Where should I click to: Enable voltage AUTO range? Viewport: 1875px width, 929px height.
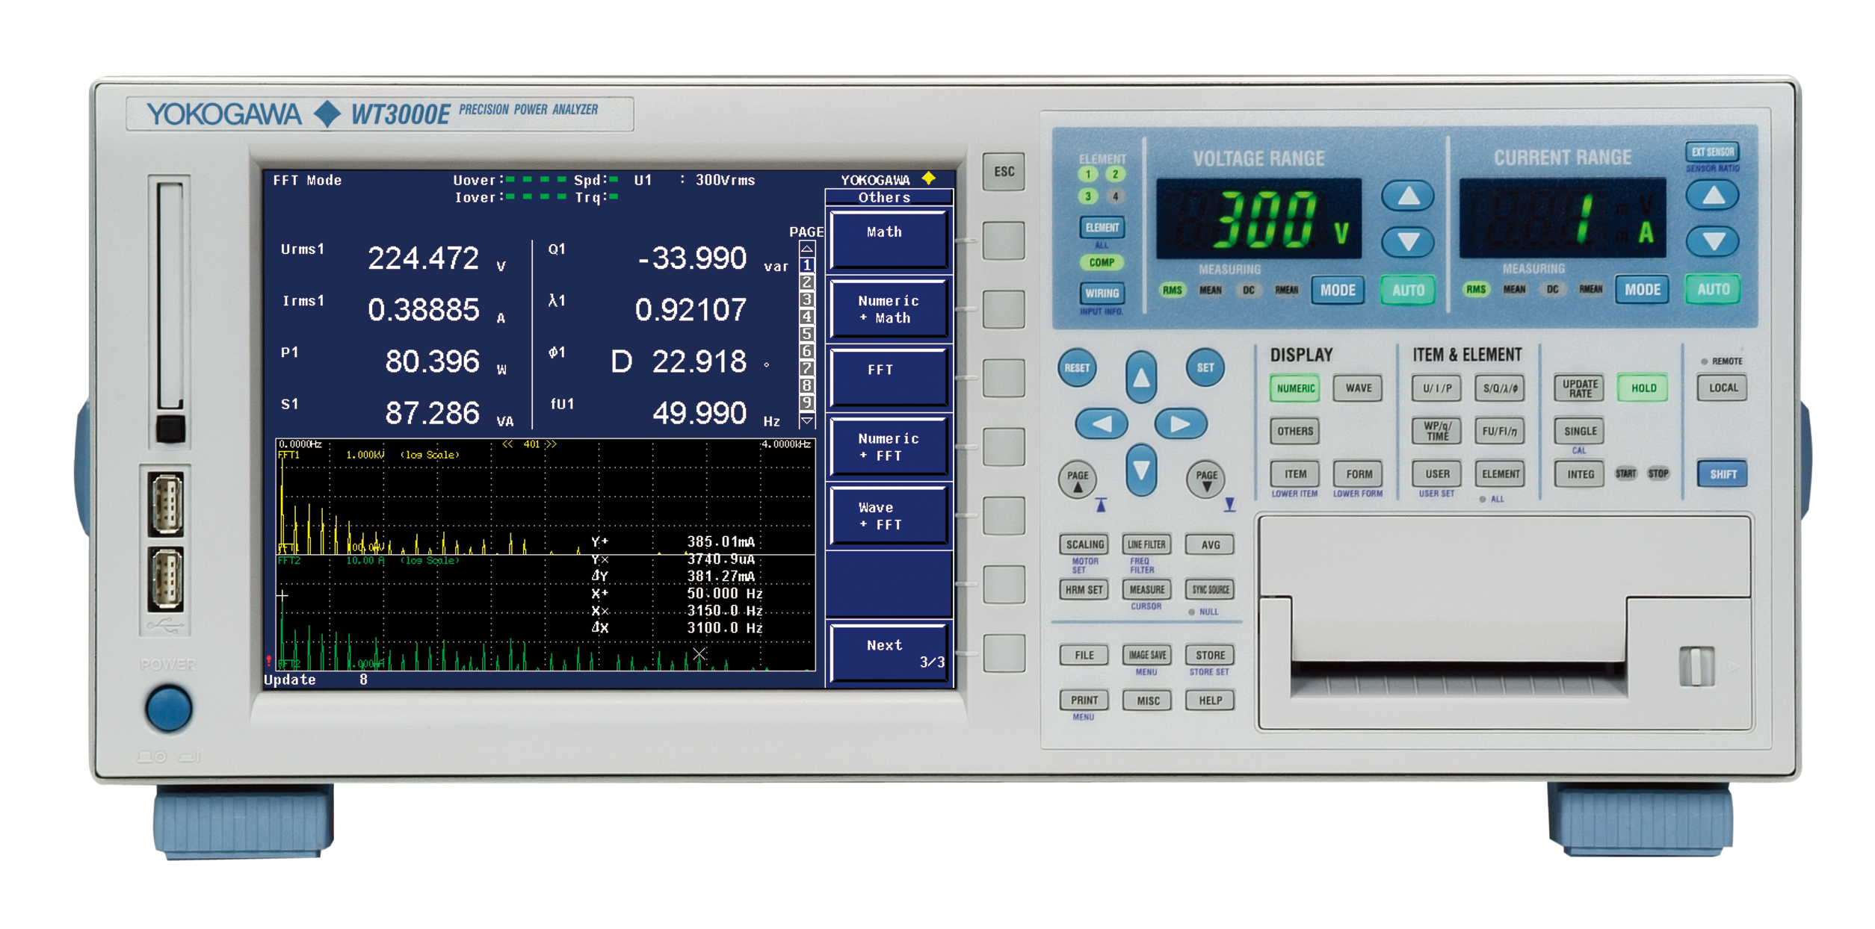(1408, 290)
